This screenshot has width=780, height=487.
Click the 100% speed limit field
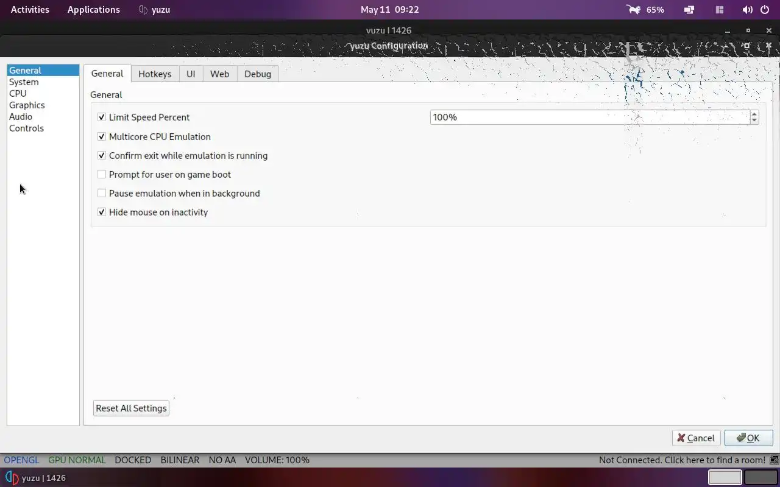click(590, 117)
